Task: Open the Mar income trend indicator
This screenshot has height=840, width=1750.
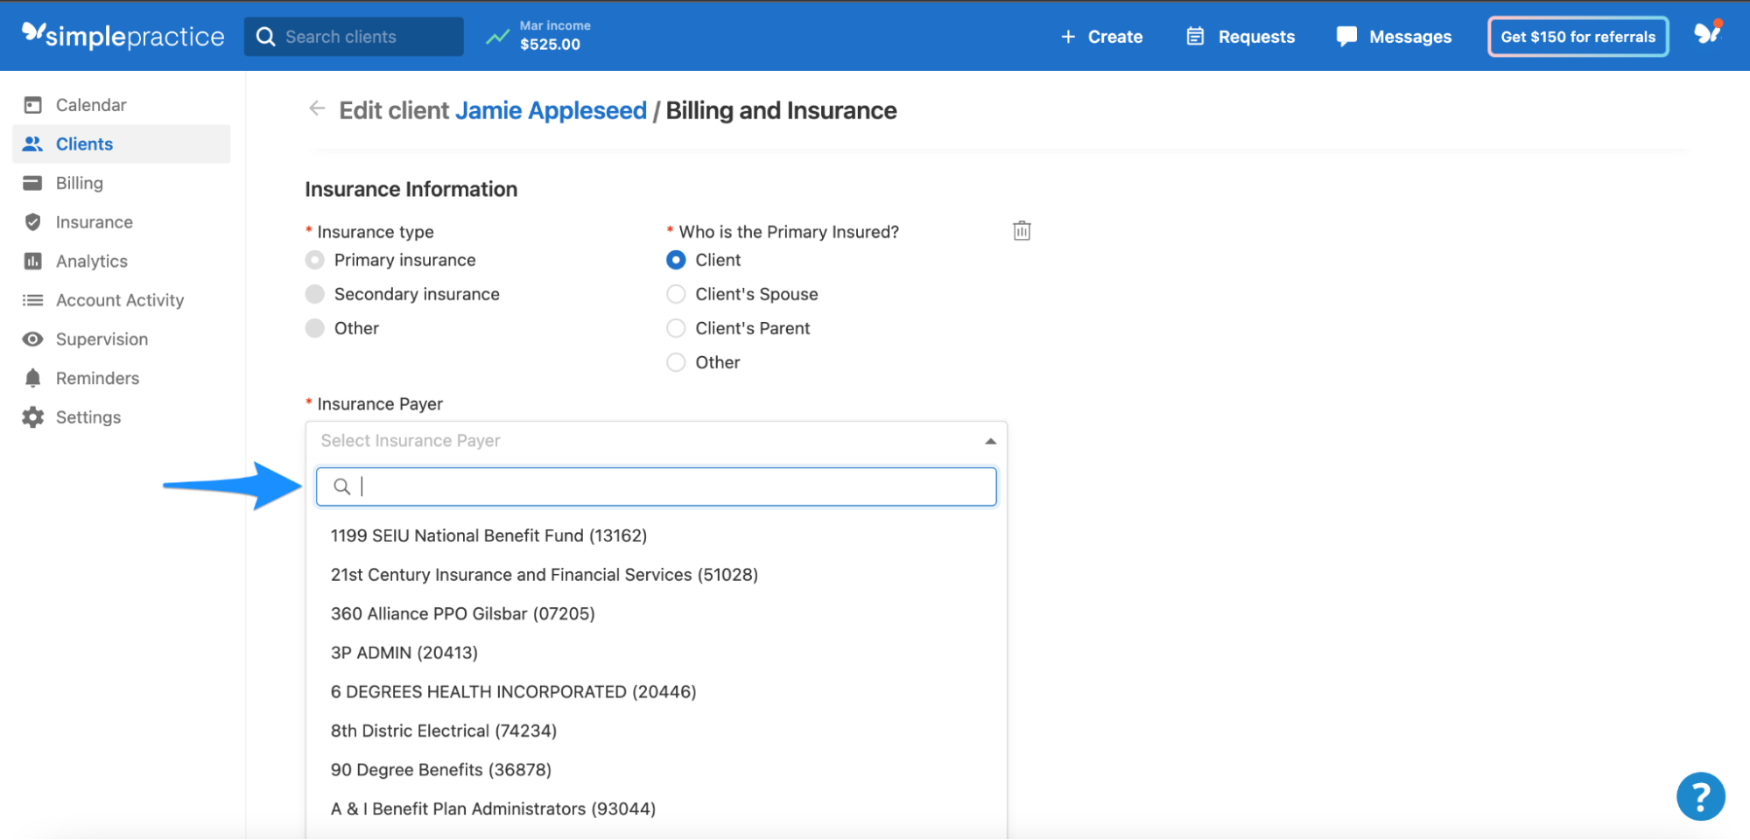Action: (x=496, y=36)
